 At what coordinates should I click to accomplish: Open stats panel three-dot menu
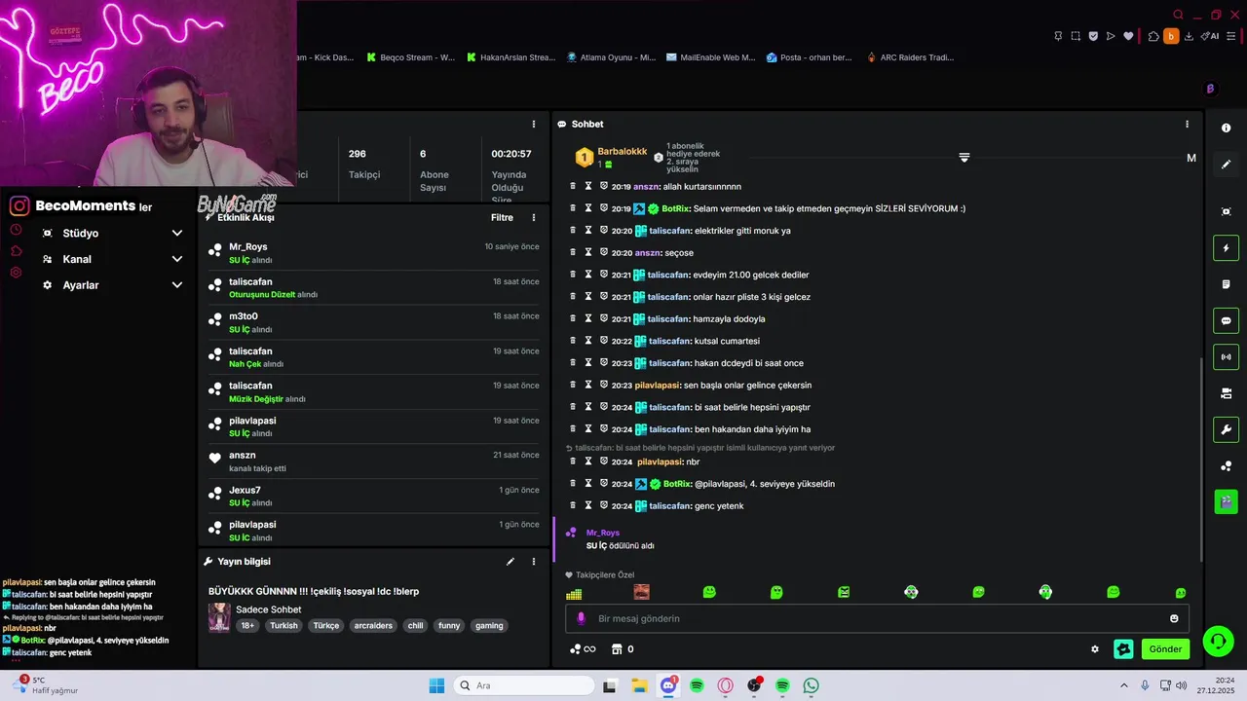click(x=534, y=125)
